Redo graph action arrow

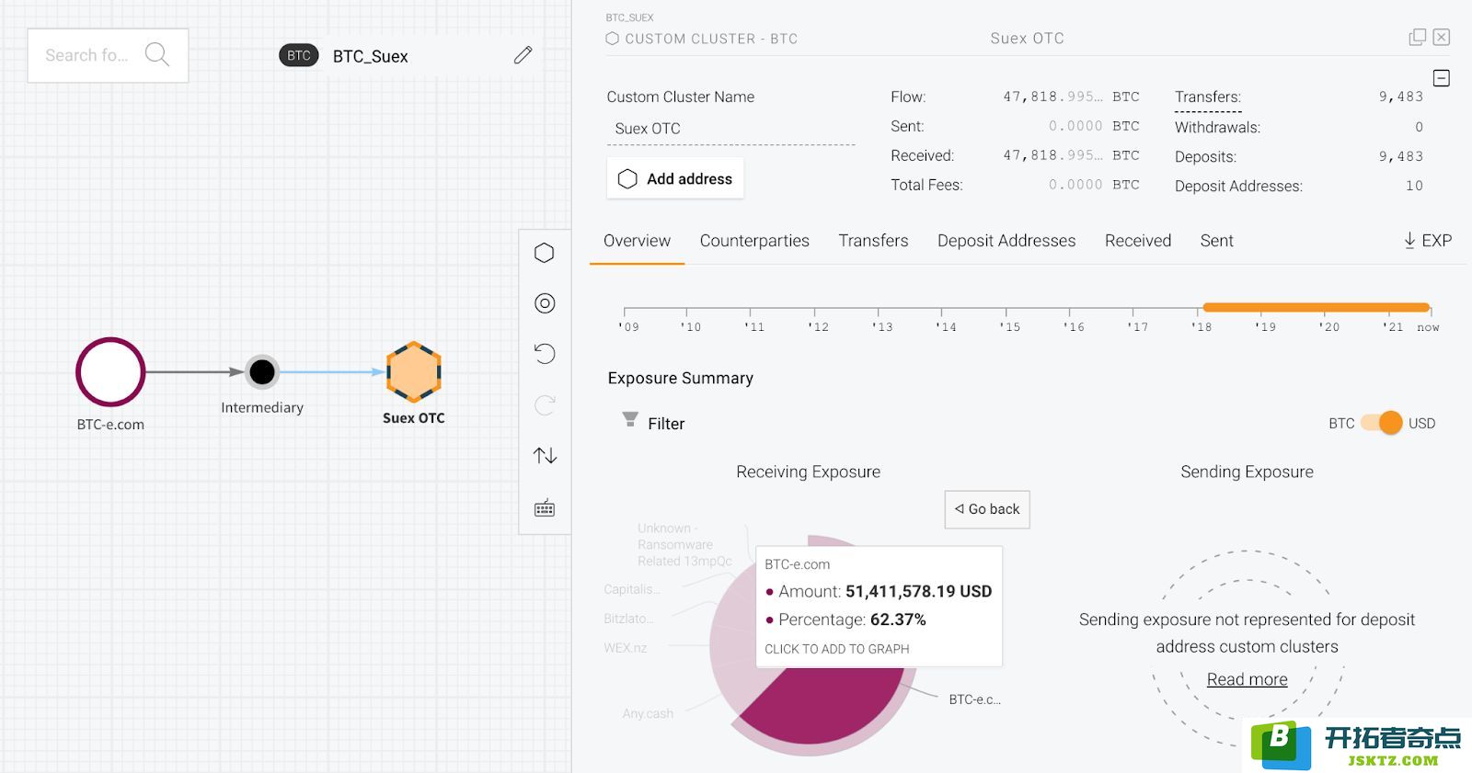[x=545, y=404]
